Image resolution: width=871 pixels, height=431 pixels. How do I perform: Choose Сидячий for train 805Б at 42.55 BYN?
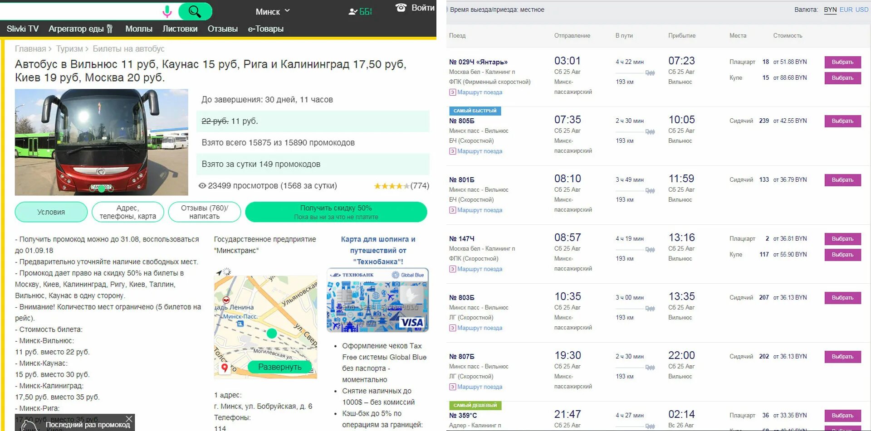point(842,121)
